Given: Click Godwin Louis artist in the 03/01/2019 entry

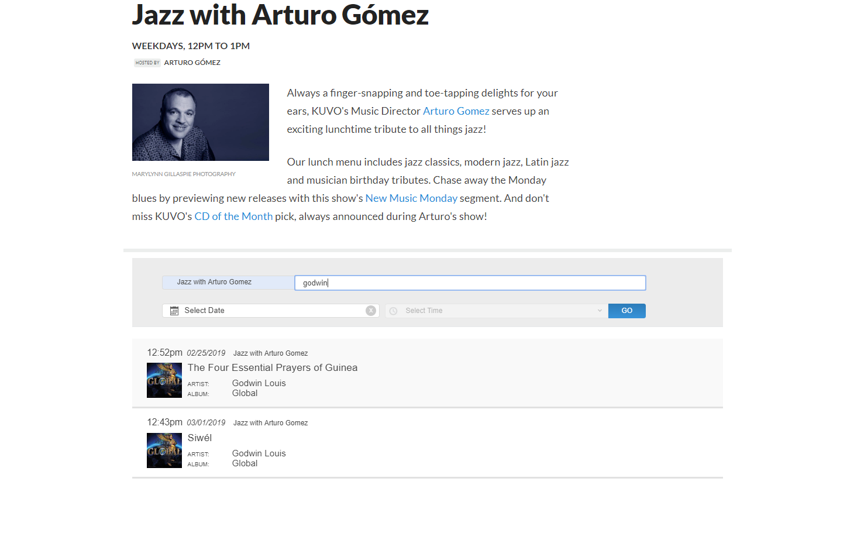Looking at the screenshot, I should (259, 453).
